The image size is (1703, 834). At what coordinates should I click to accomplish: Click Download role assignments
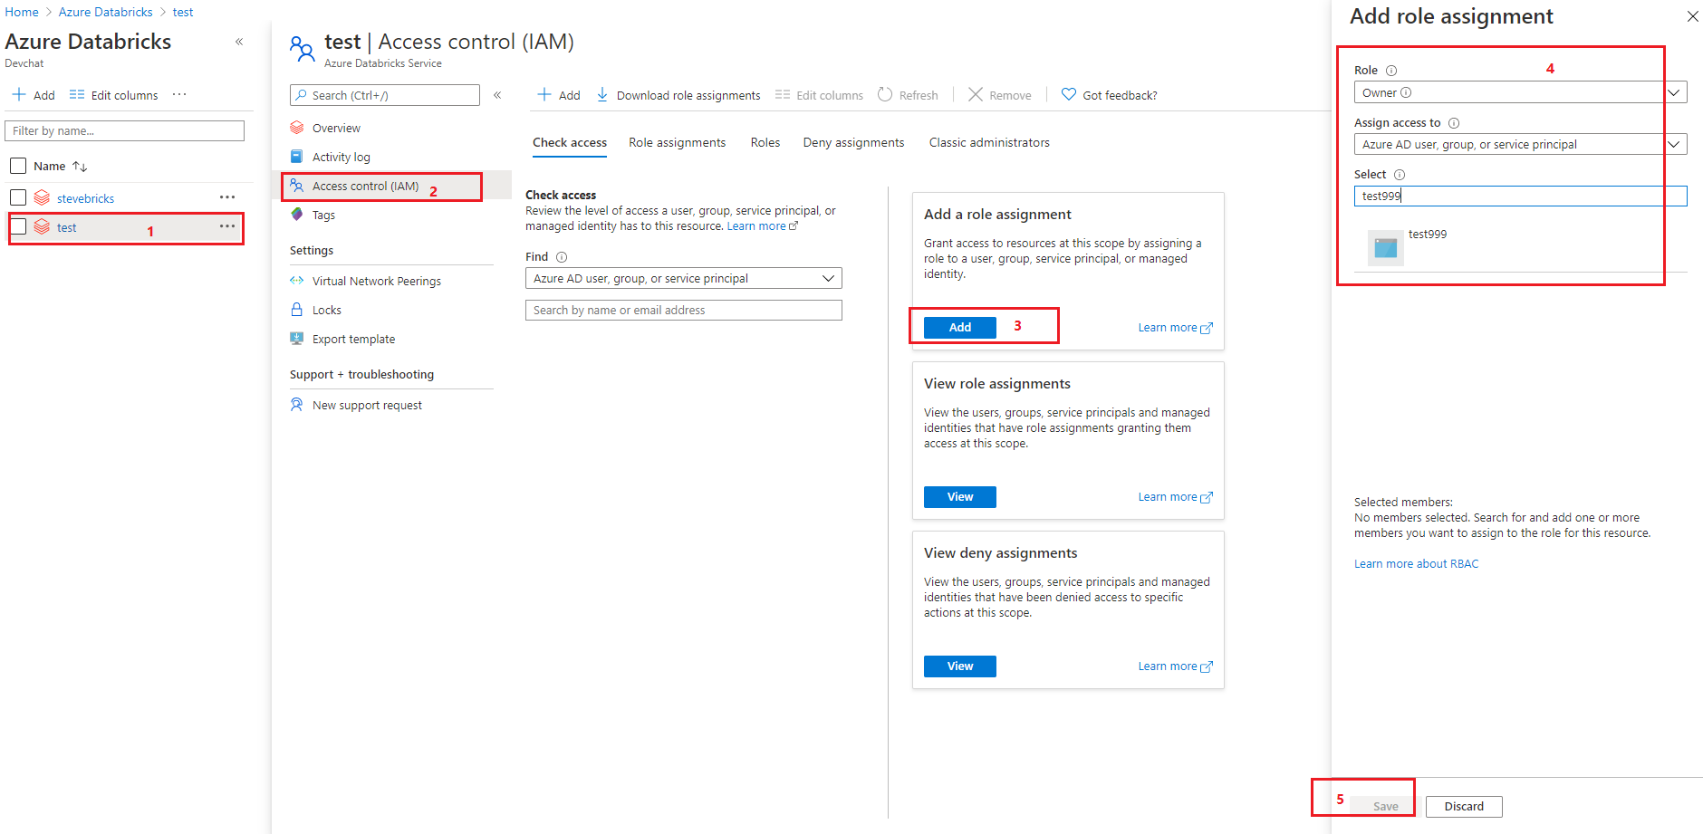pos(678,95)
